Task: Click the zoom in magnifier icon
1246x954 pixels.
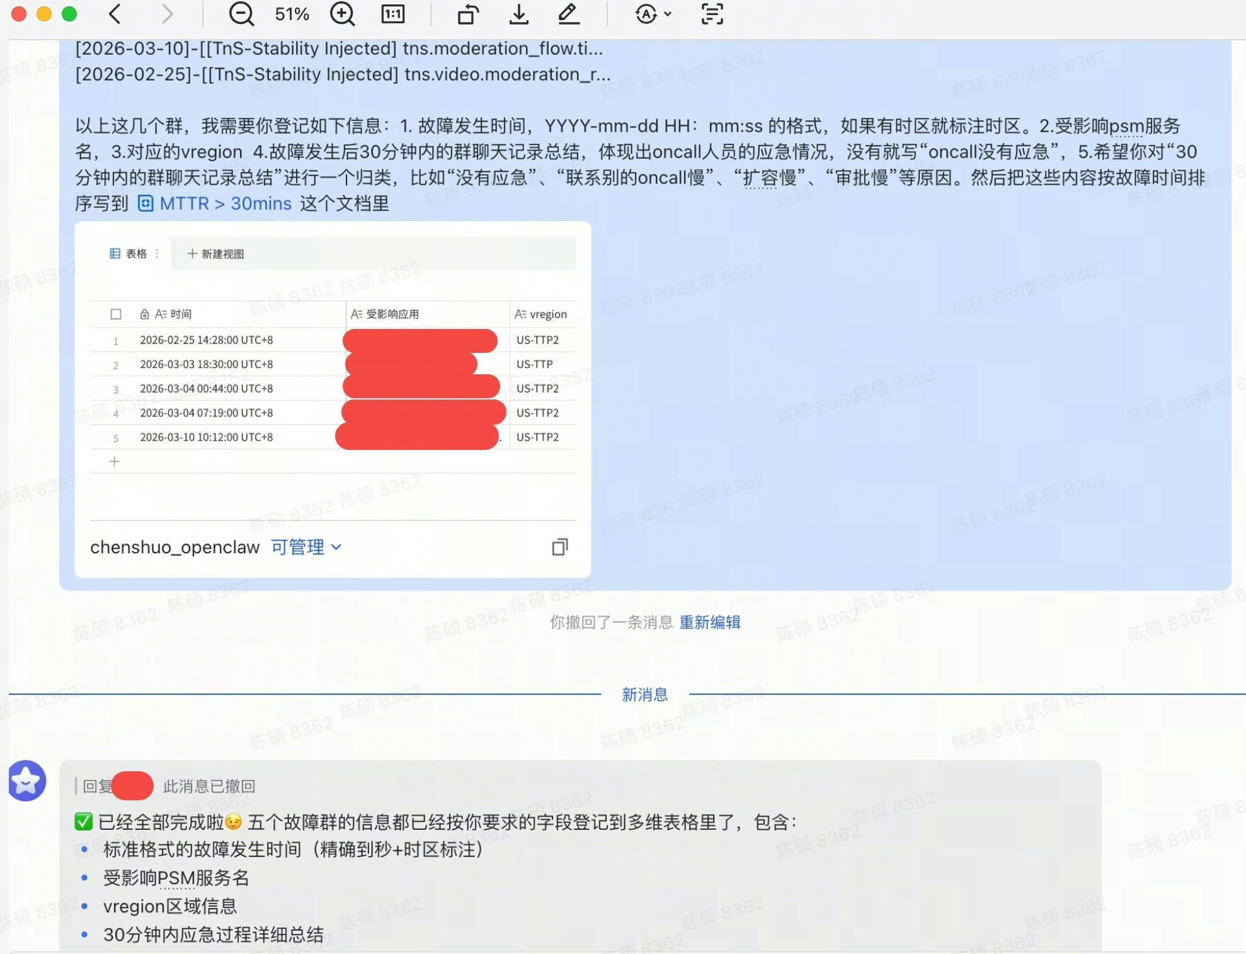Action: [342, 14]
